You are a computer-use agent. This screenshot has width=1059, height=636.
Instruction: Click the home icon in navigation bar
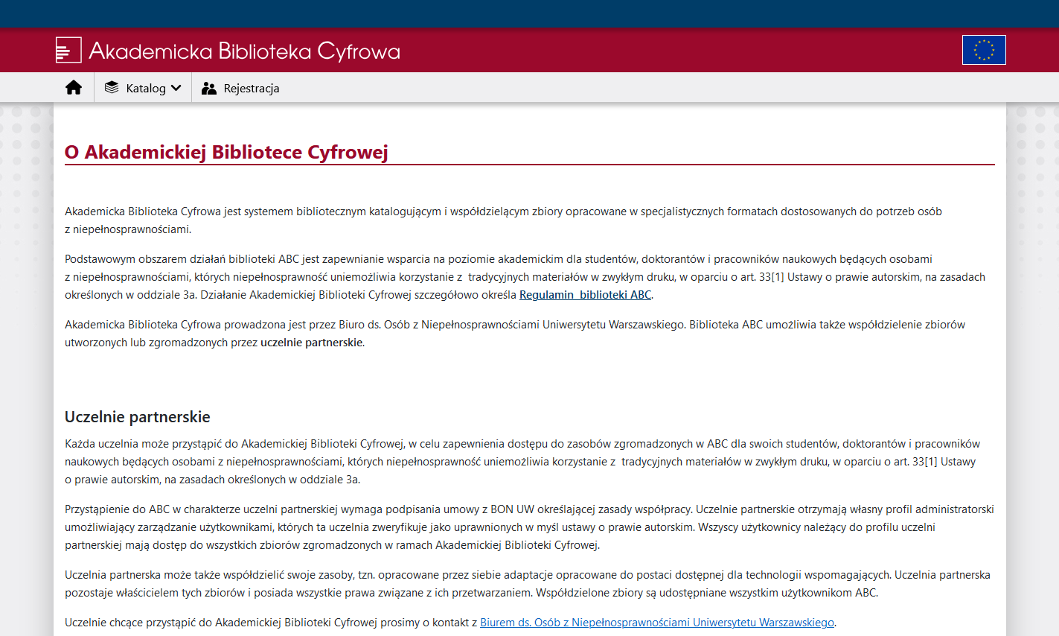click(x=74, y=88)
